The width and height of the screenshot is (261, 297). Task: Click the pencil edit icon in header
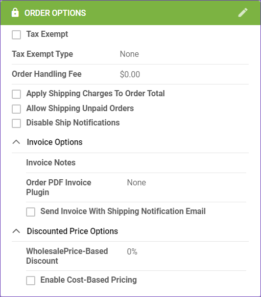point(243,13)
